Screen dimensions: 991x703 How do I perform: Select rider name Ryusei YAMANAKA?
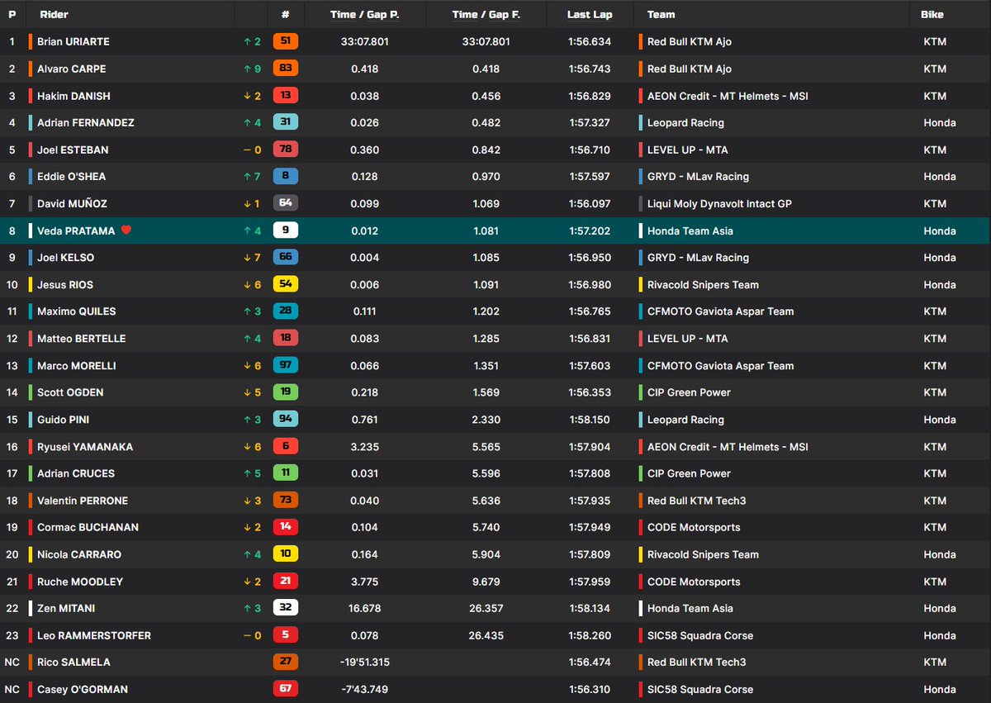[x=85, y=446]
